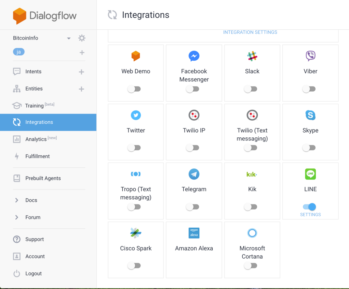
Task: Enable the Kik integration toggle
Action: pos(251,207)
